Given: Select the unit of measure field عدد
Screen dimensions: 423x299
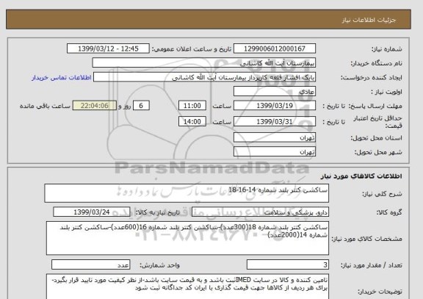Looking at the screenshot, I should click(x=90, y=264).
